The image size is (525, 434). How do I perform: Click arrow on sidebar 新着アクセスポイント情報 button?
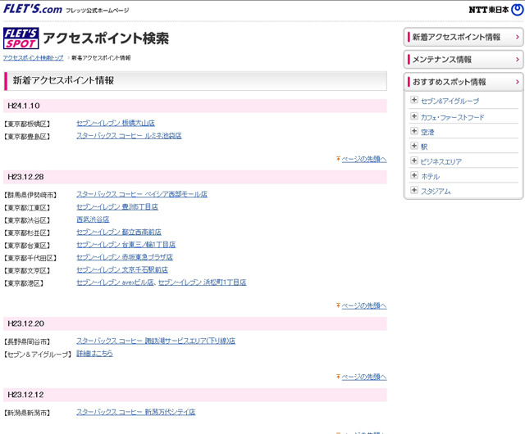tap(518, 37)
